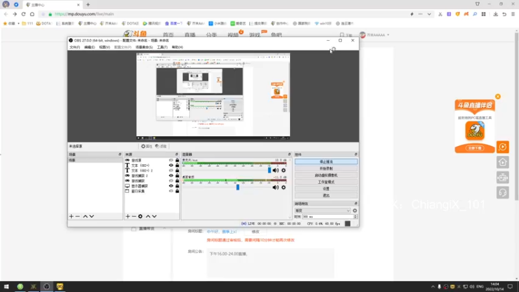Open settings gear for 麦克风/Aux channel
Viewport: 519px width, 292px height.
284,170
